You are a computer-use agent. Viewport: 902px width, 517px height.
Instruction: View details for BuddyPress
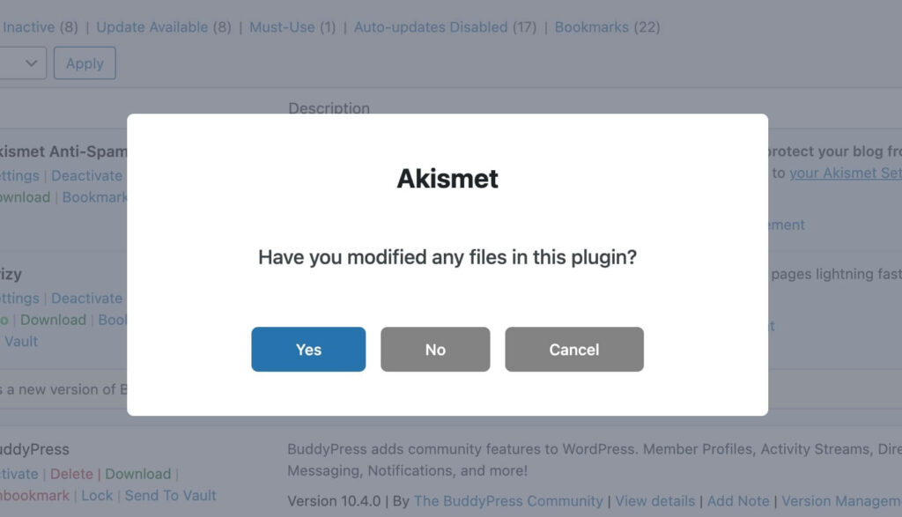[655, 501]
